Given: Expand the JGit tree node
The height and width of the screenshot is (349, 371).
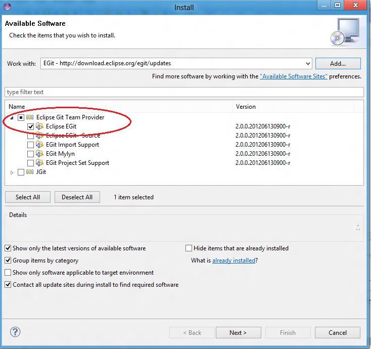Looking at the screenshot, I should point(12,172).
